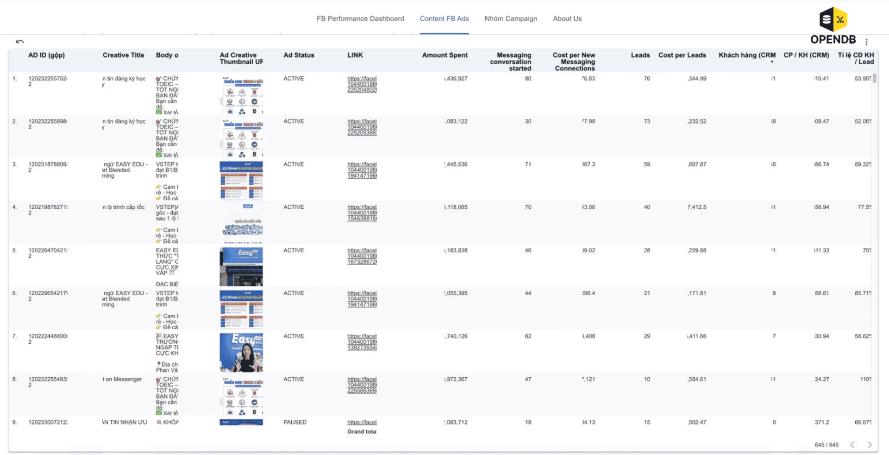Click the PAUSED row's Facebook link
This screenshot has height=455, width=889.
click(363, 422)
